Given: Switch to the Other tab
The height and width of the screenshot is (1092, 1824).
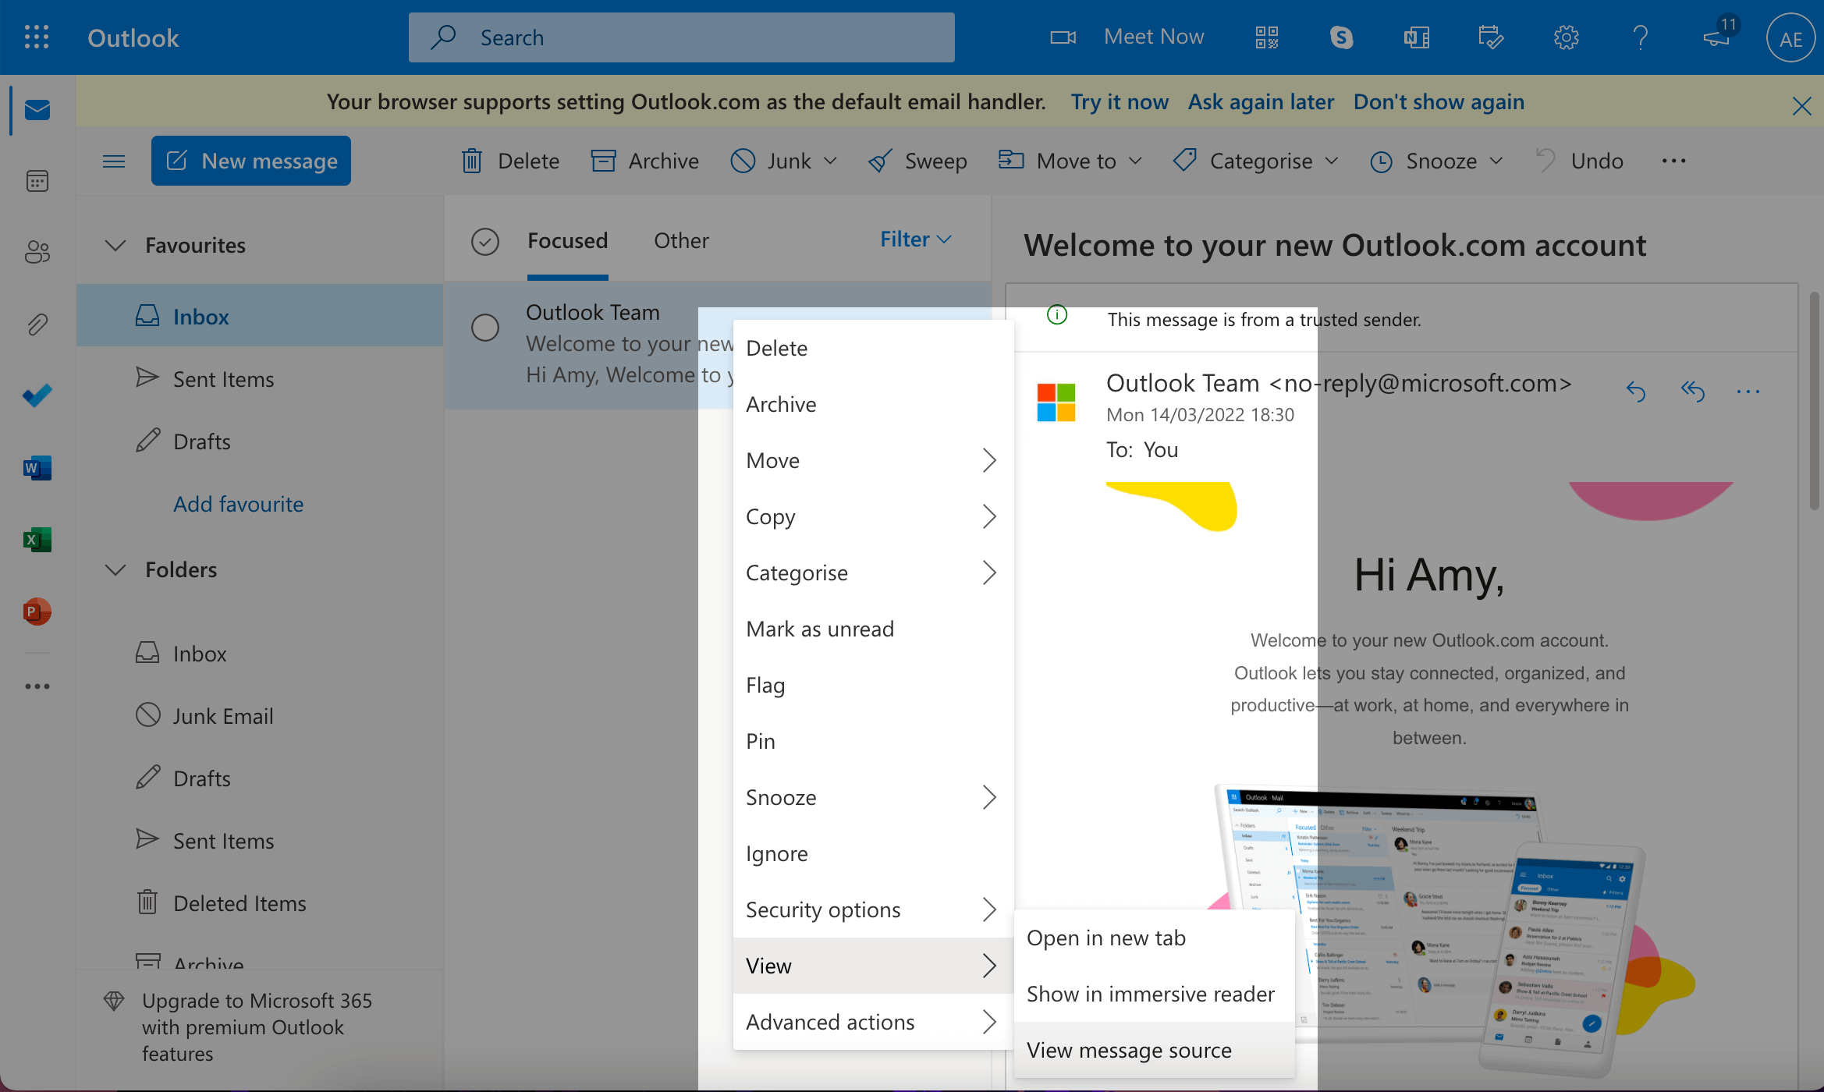Looking at the screenshot, I should (681, 240).
